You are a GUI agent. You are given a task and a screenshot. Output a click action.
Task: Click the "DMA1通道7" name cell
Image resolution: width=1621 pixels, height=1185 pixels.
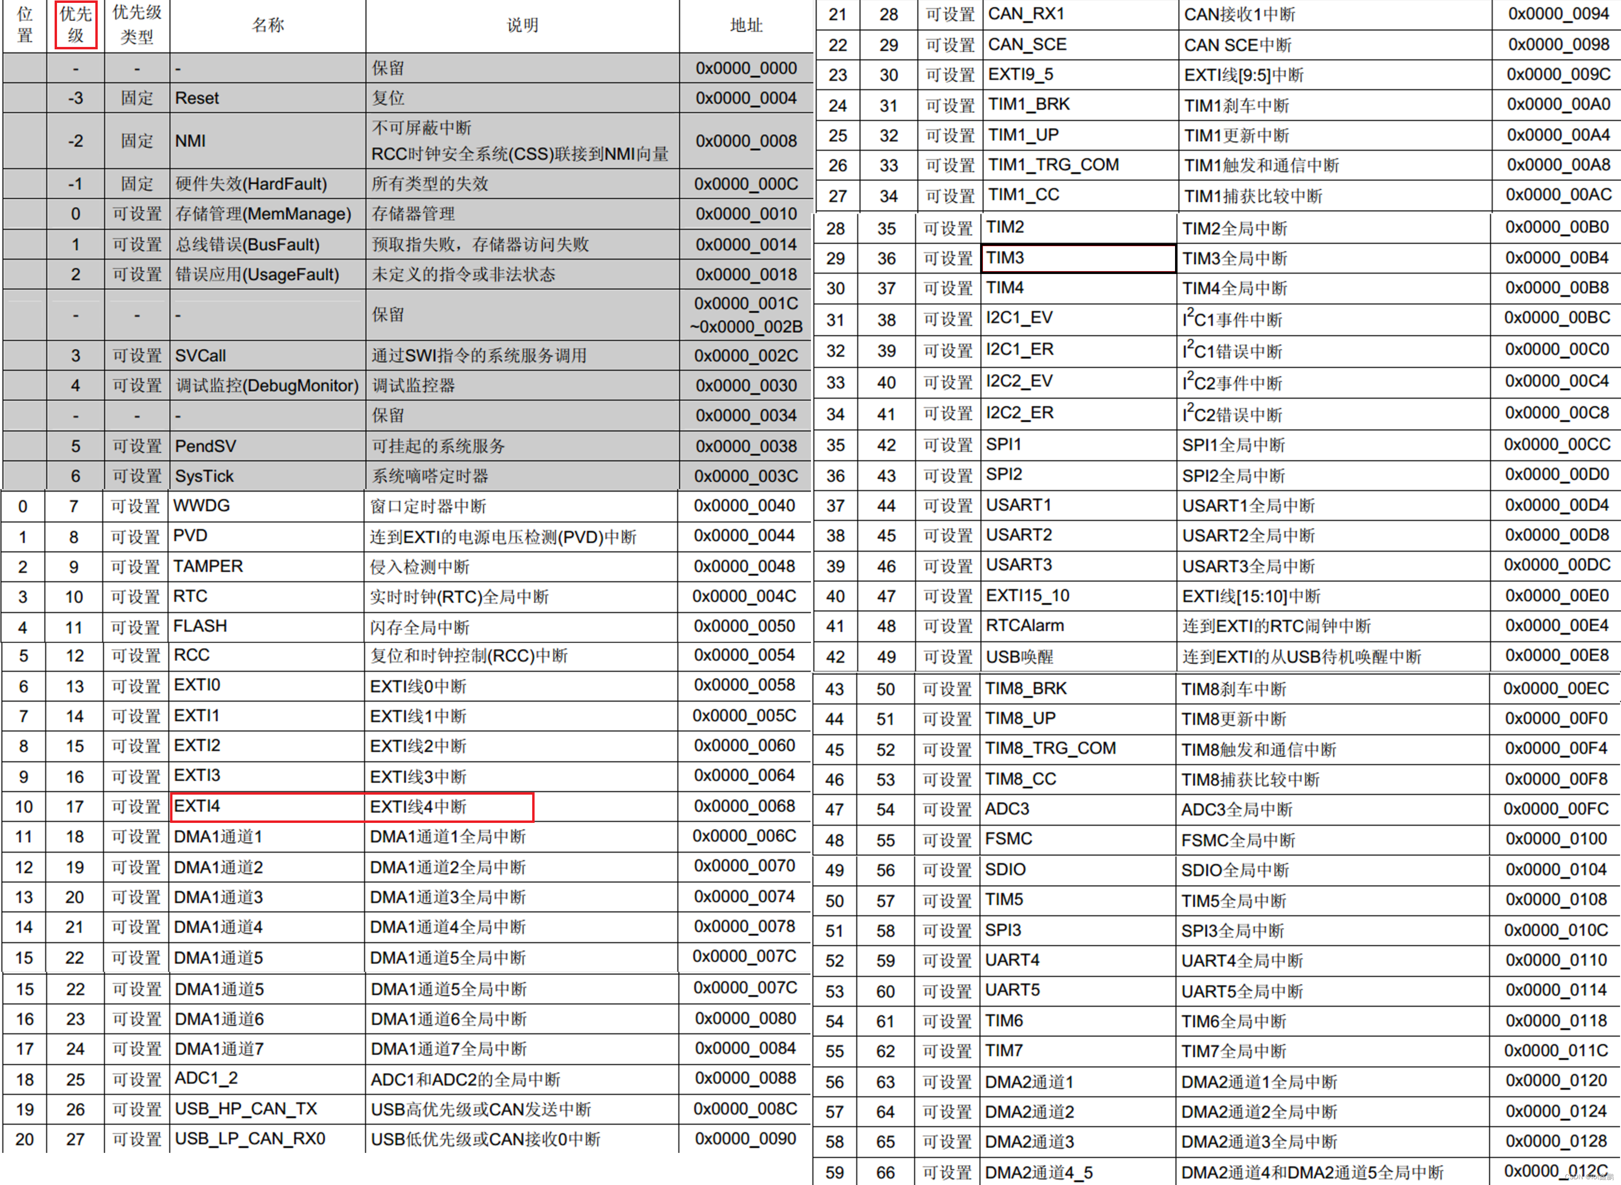pos(268,1049)
